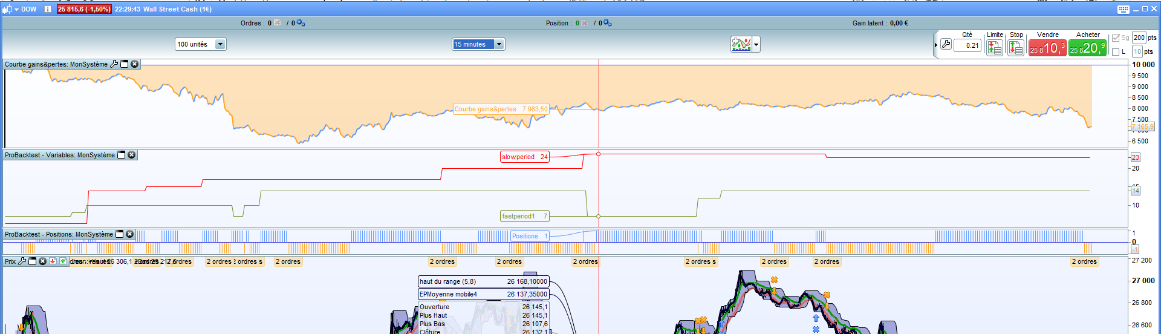Open the virtual keyboard icon in title bar
1161x334 pixels.
click(1123, 9)
